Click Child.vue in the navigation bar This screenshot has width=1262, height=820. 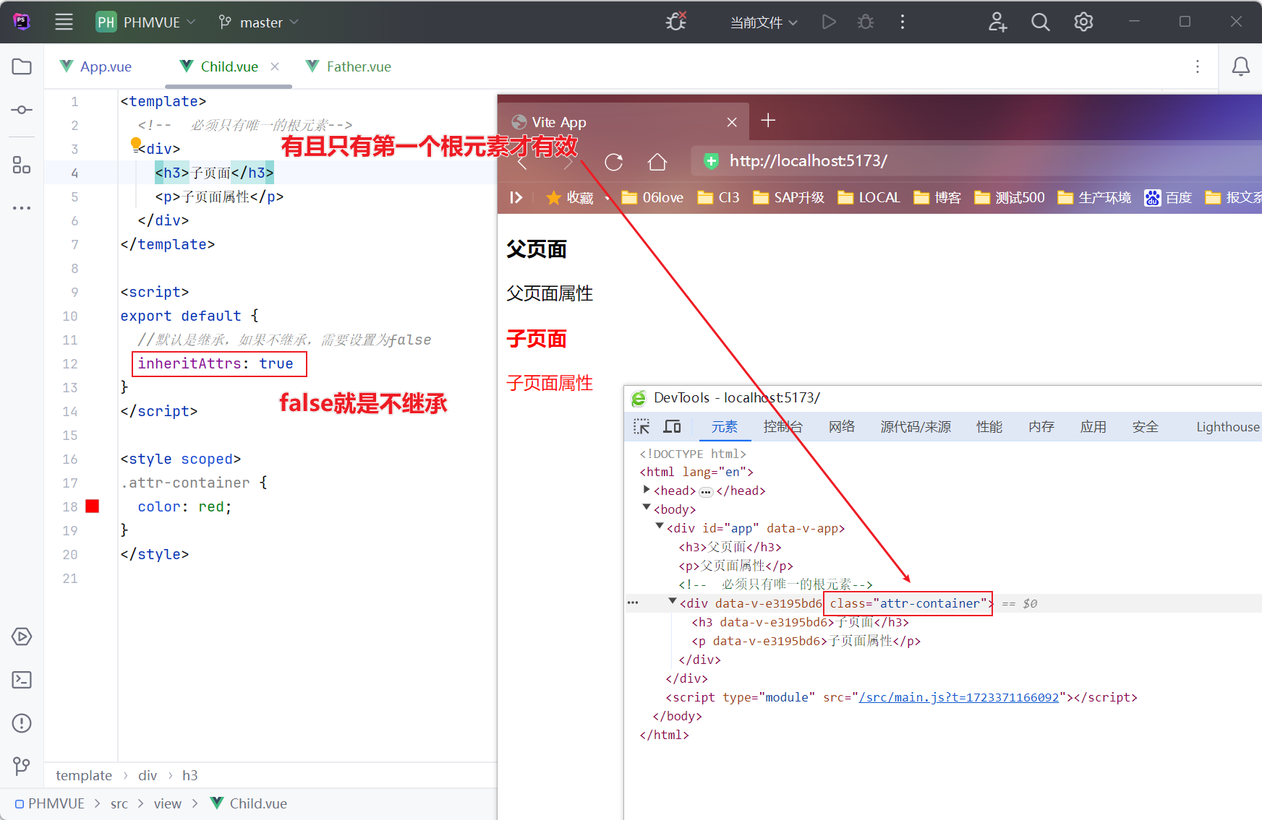click(x=249, y=803)
